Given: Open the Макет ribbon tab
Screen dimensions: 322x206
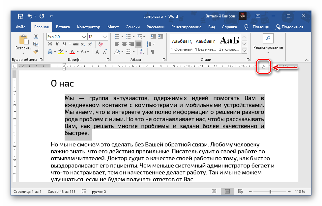Looking at the screenshot, I should point(113,27).
